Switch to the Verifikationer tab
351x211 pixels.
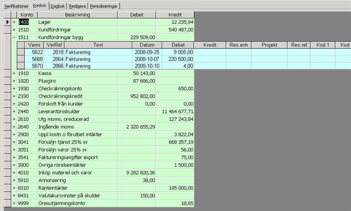(x=16, y=6)
